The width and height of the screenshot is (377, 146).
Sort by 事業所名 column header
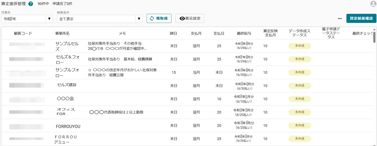coord(62,33)
